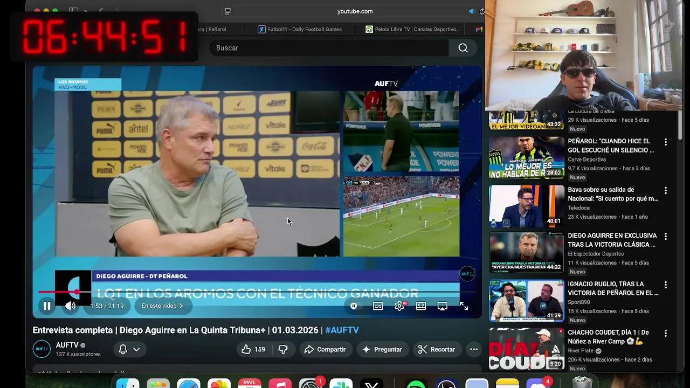The image size is (690, 388).
Task: Open 'CHACHO COUDET, DÍA 1' video title
Action: [608, 337]
